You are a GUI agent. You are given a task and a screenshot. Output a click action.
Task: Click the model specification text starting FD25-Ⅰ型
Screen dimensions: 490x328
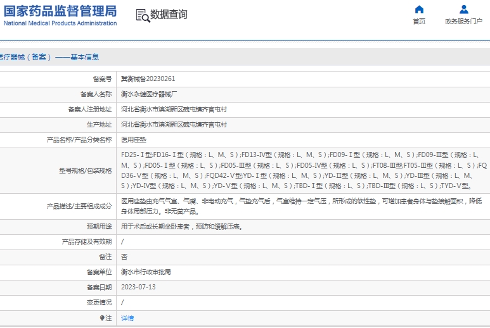tap(304, 170)
